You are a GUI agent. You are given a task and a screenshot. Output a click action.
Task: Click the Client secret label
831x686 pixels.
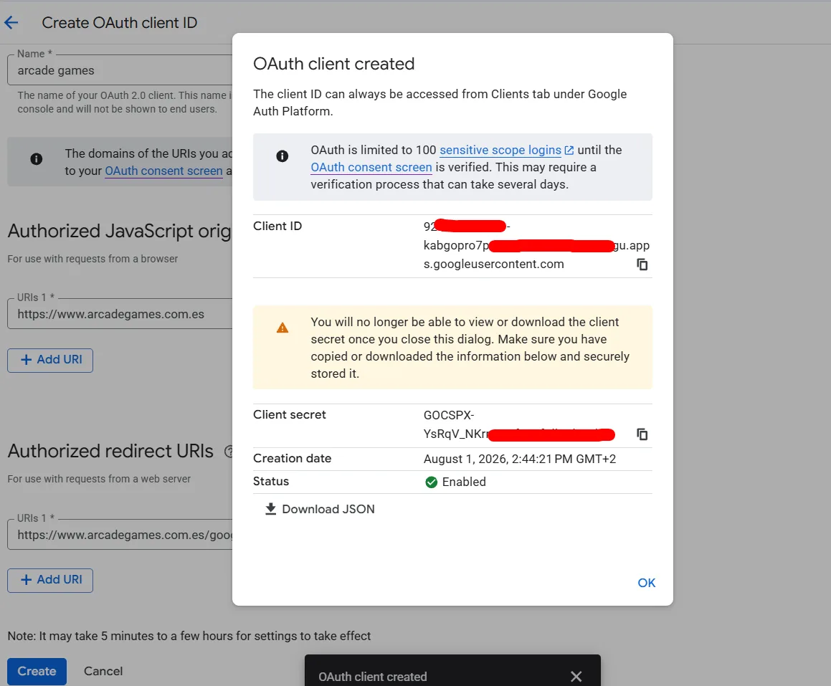(290, 415)
